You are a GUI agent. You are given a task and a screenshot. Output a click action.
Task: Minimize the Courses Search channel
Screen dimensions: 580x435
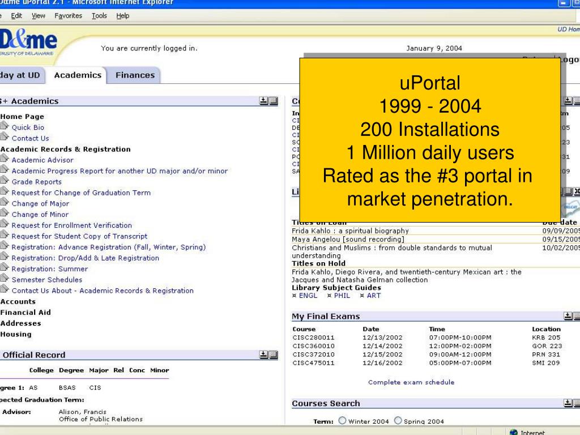(x=568, y=403)
